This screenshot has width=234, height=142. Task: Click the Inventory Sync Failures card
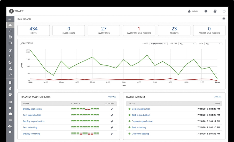(139, 30)
